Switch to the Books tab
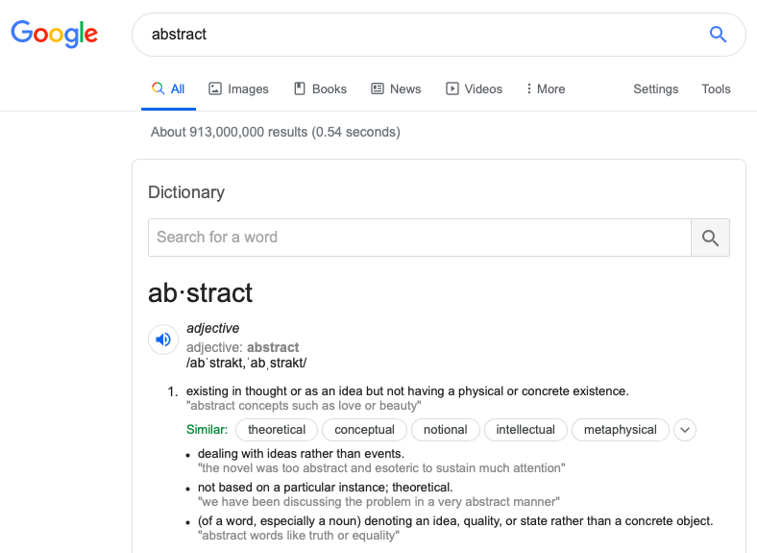This screenshot has width=757, height=553. point(320,88)
